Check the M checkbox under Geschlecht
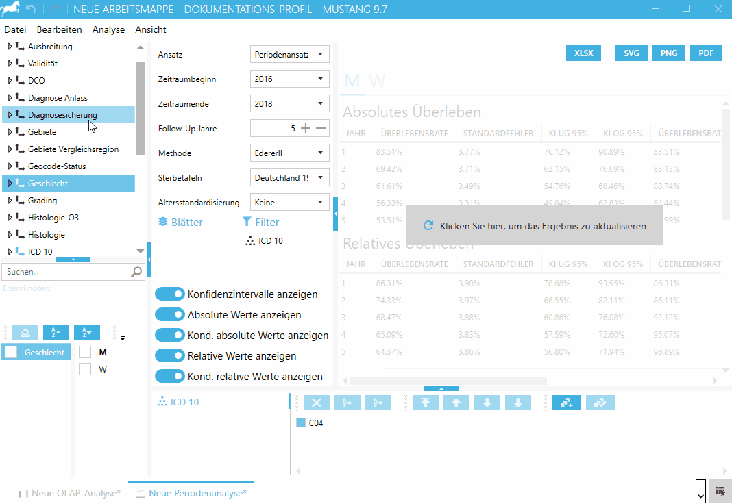This screenshot has width=732, height=504. (x=85, y=352)
